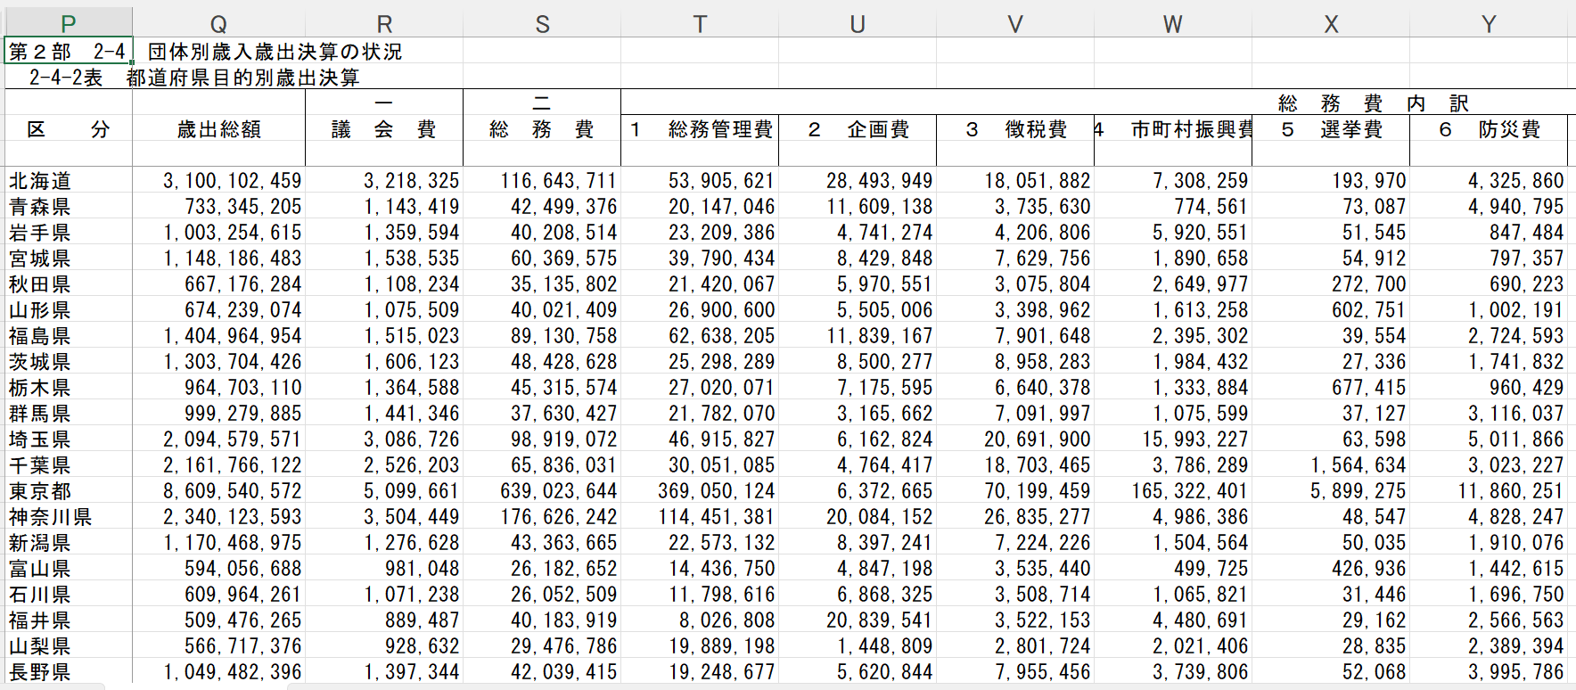Click 東京都 徴税費 value 70,199,459
The height and width of the screenshot is (690, 1576).
pos(1015,491)
